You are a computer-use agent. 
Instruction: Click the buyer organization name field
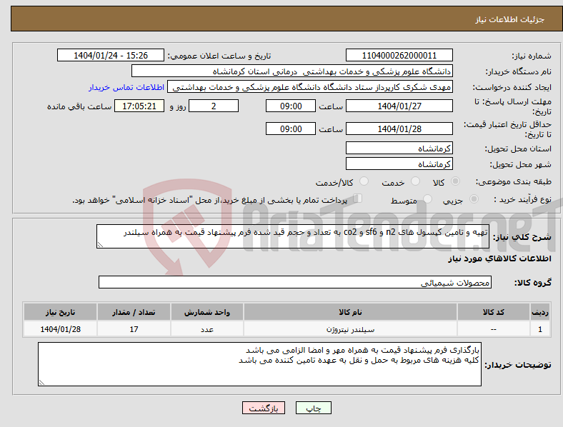pyautogui.click(x=292, y=71)
